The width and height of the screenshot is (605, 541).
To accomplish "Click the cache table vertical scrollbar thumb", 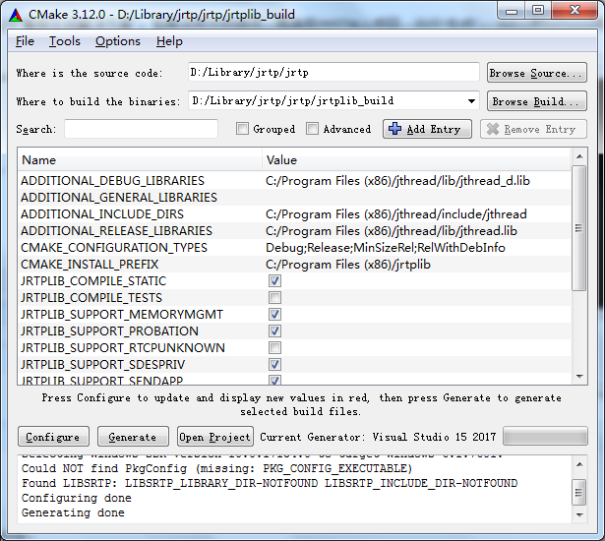I will [x=579, y=228].
